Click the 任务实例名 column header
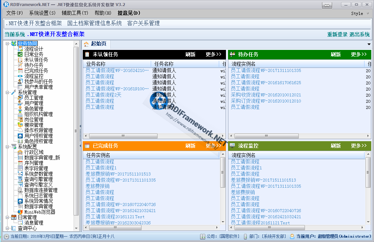 pos(151,155)
